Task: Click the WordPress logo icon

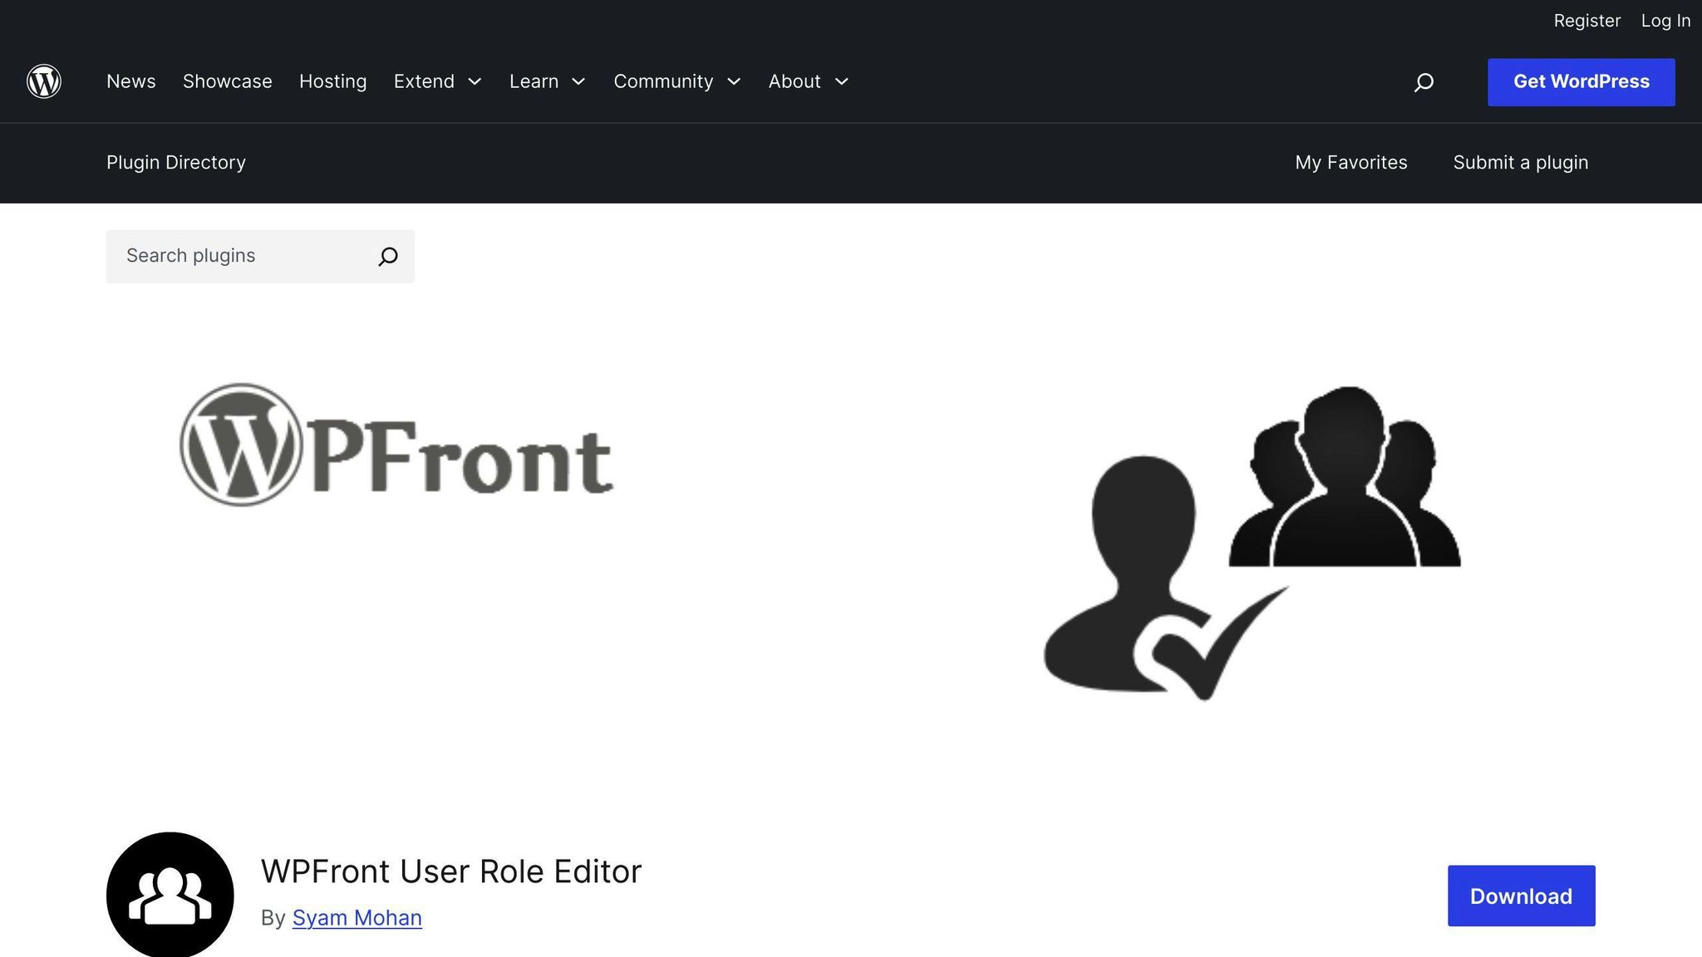Action: (44, 81)
